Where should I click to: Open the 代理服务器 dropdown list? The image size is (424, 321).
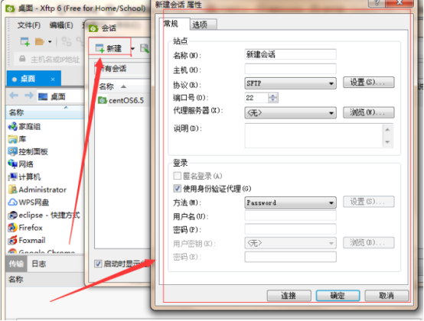tap(290, 112)
